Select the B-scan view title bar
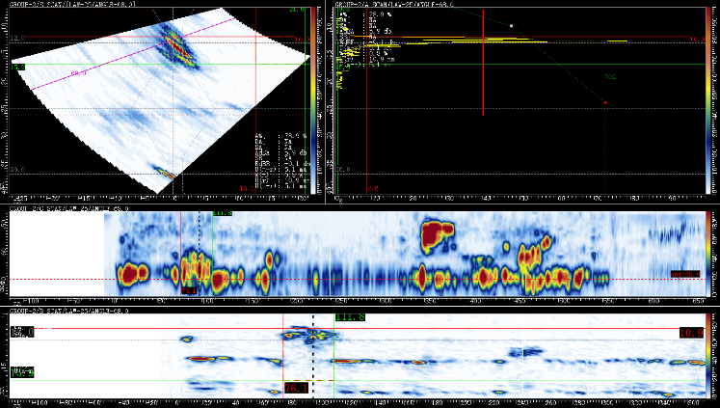 pyautogui.click(x=68, y=311)
